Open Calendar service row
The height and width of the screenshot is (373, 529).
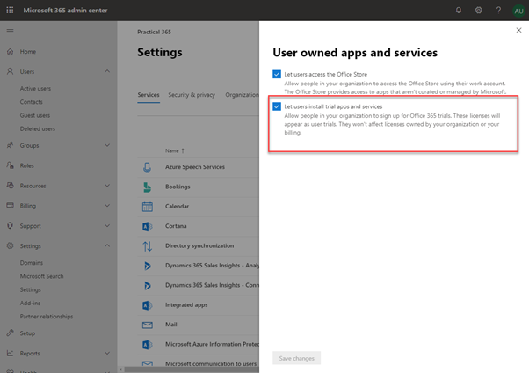point(198,207)
